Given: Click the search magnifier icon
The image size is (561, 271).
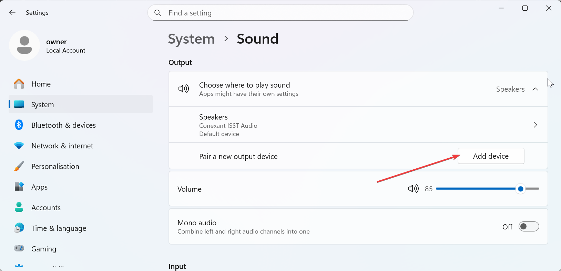Looking at the screenshot, I should coord(157,13).
